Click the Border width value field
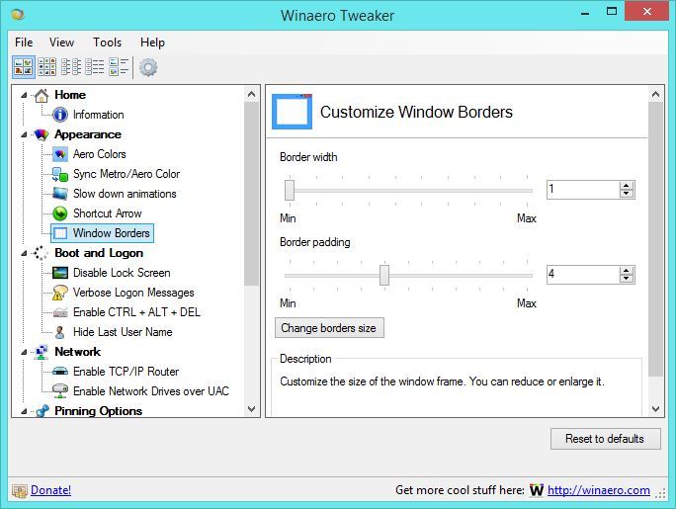This screenshot has height=509, width=676. point(583,189)
